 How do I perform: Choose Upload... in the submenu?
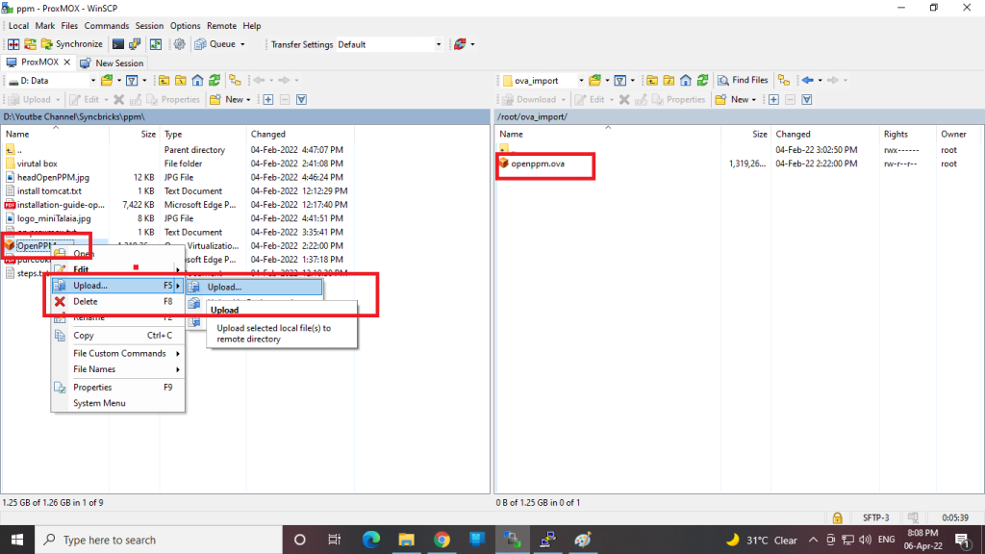click(x=254, y=287)
